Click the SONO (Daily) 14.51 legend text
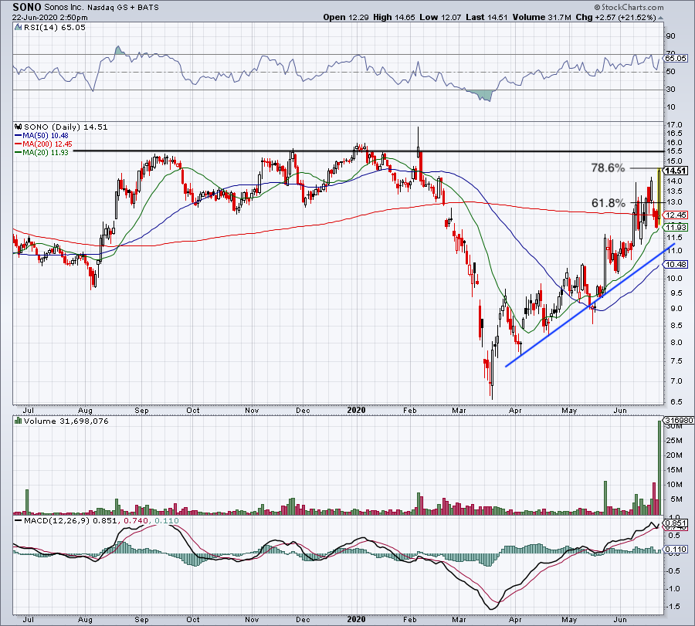The height and width of the screenshot is (626, 695). click(x=66, y=127)
